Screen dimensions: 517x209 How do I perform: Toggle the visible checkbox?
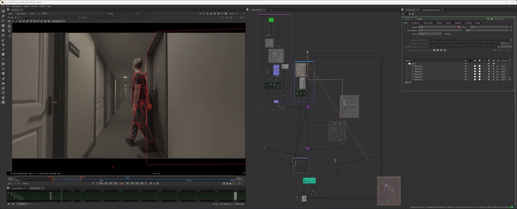[x=495, y=50]
